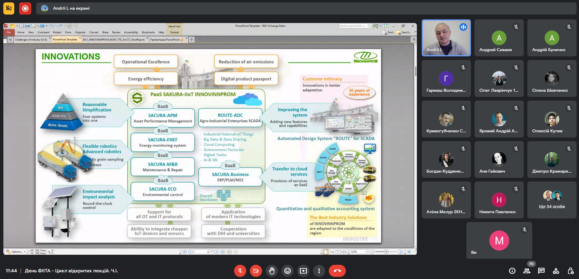Click the E-mail envelope icon in toolbar
Screen dimensions: 579x279
(33, 26)
